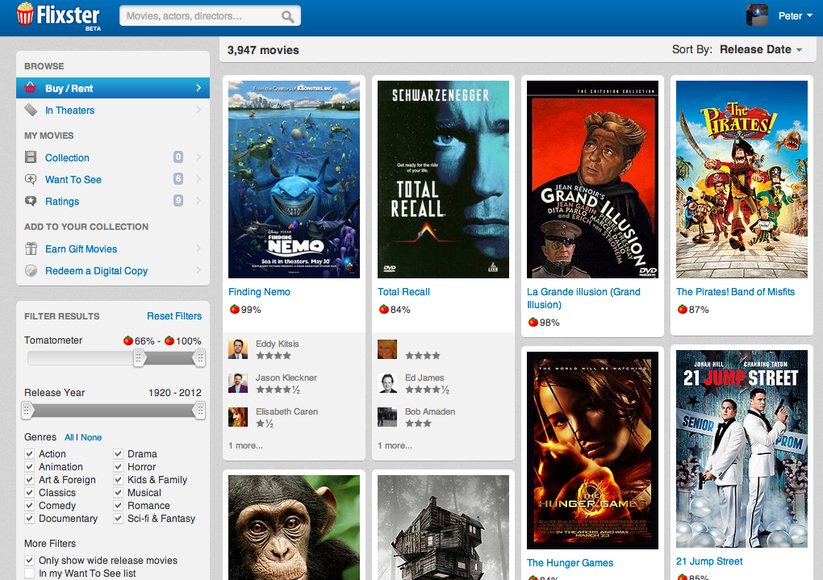Click the movie search input field
Screen dimensions: 823x580
(x=210, y=16)
